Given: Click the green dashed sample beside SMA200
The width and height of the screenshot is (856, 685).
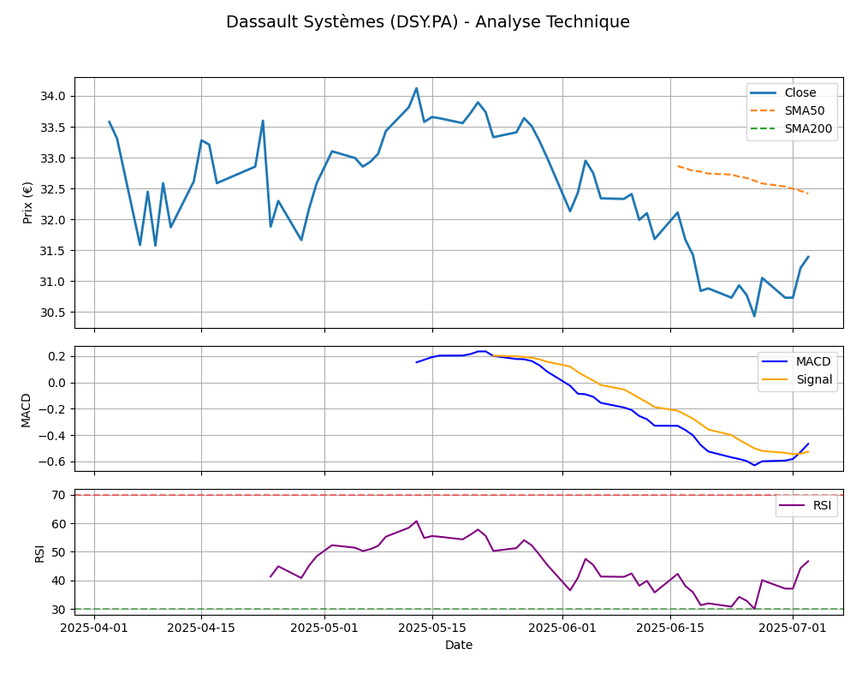Looking at the screenshot, I should 764,129.
